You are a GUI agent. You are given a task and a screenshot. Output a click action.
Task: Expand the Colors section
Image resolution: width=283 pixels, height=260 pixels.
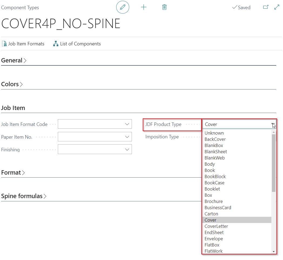coord(12,84)
